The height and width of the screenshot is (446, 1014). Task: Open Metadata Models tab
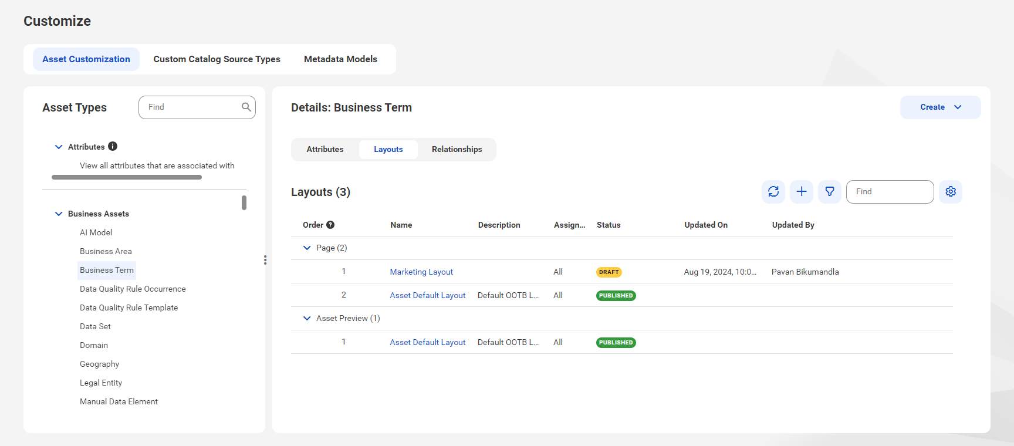(x=340, y=59)
